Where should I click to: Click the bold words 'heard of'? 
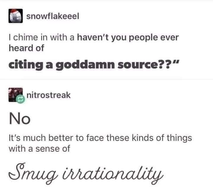pyautogui.click(x=27, y=48)
